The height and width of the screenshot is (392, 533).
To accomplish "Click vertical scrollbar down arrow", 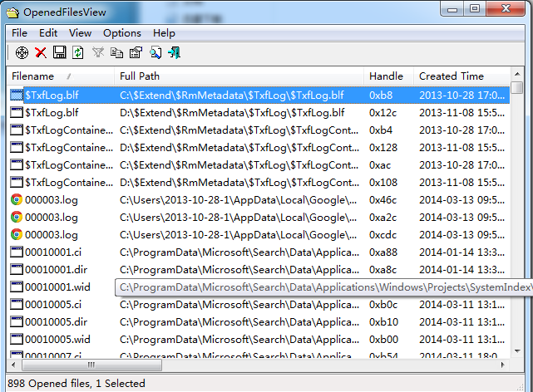I will pyautogui.click(x=517, y=351).
